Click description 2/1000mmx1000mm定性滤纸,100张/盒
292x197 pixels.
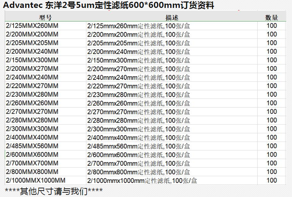coord(142,181)
